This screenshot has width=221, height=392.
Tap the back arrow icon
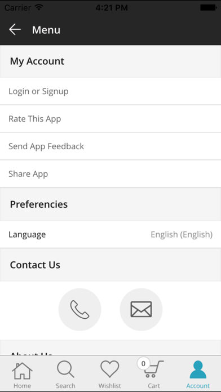(15, 29)
